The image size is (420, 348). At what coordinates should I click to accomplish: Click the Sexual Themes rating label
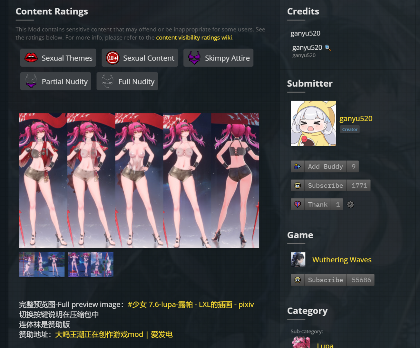(67, 58)
